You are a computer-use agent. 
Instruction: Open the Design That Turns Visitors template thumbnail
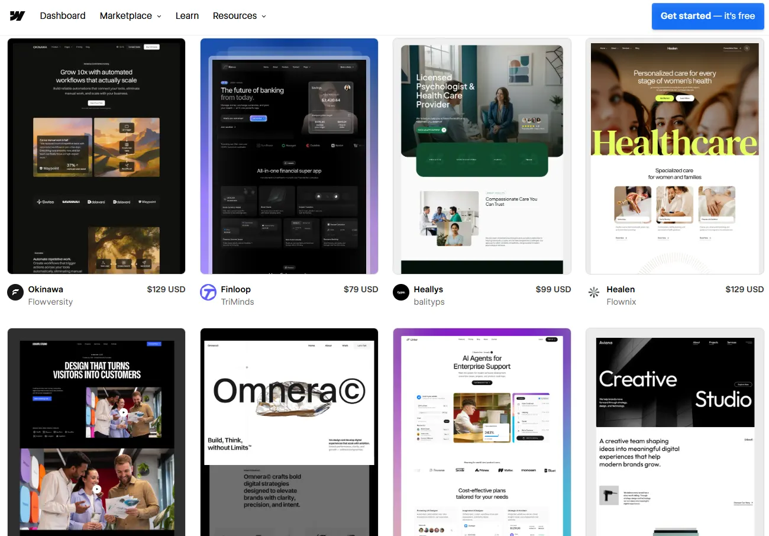(96, 432)
